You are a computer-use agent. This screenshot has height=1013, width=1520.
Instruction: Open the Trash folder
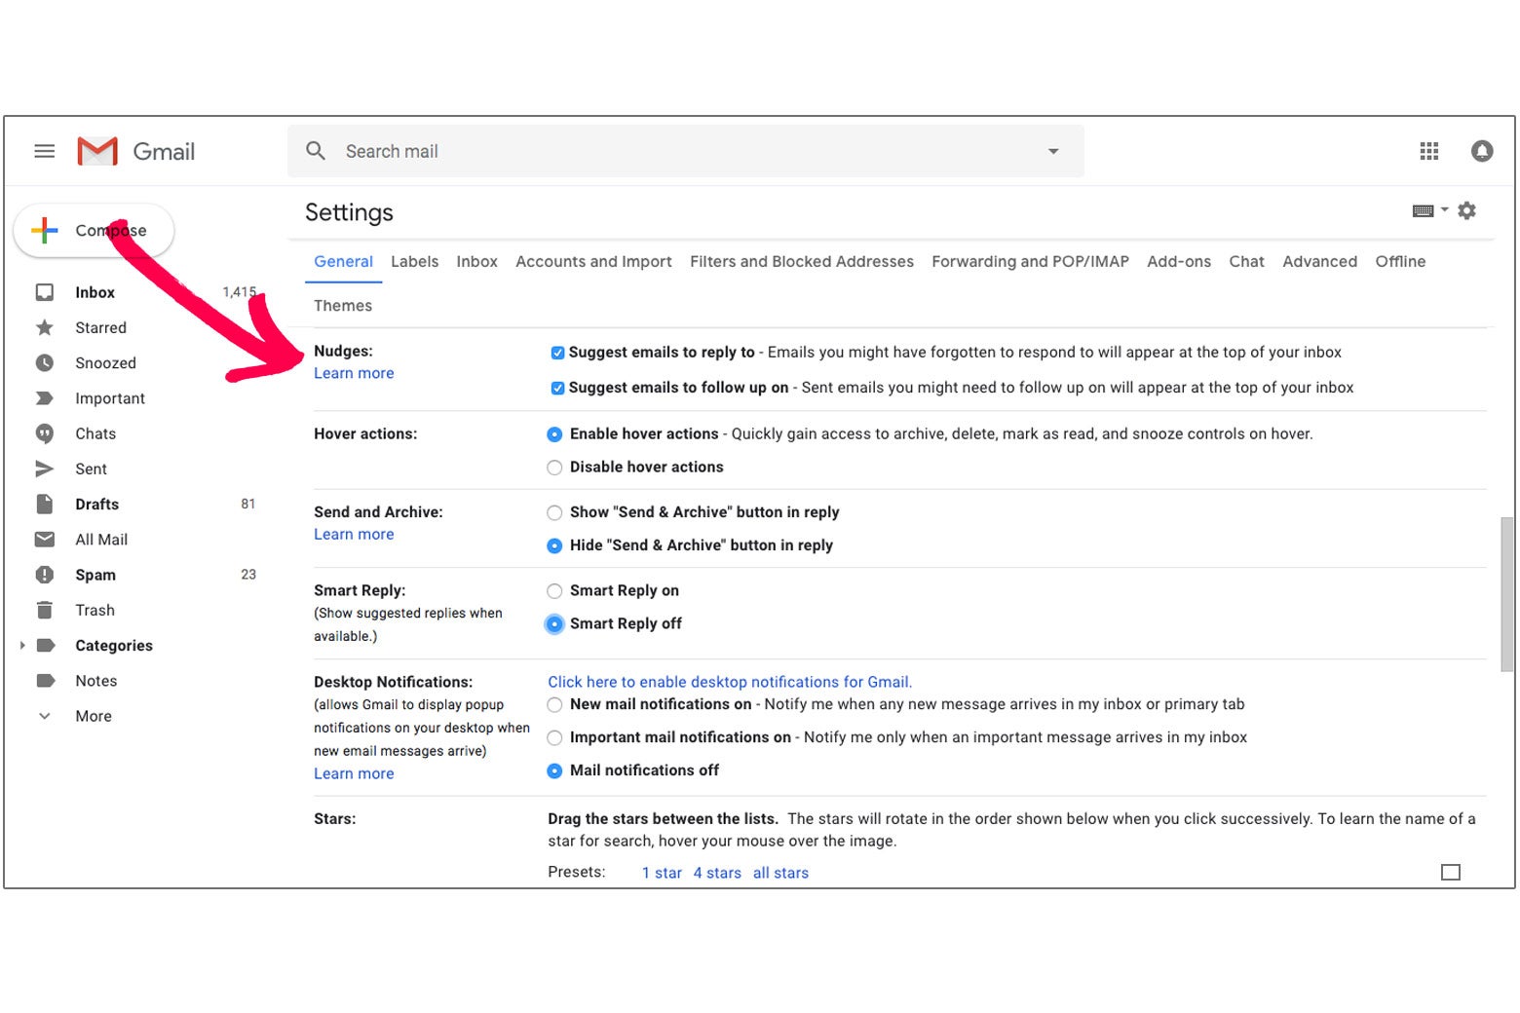pos(95,610)
